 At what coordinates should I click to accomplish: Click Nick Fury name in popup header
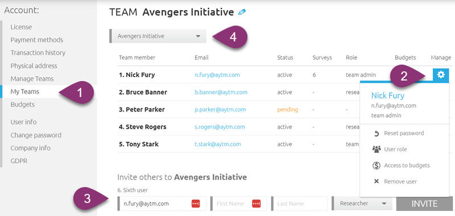pyautogui.click(x=388, y=96)
